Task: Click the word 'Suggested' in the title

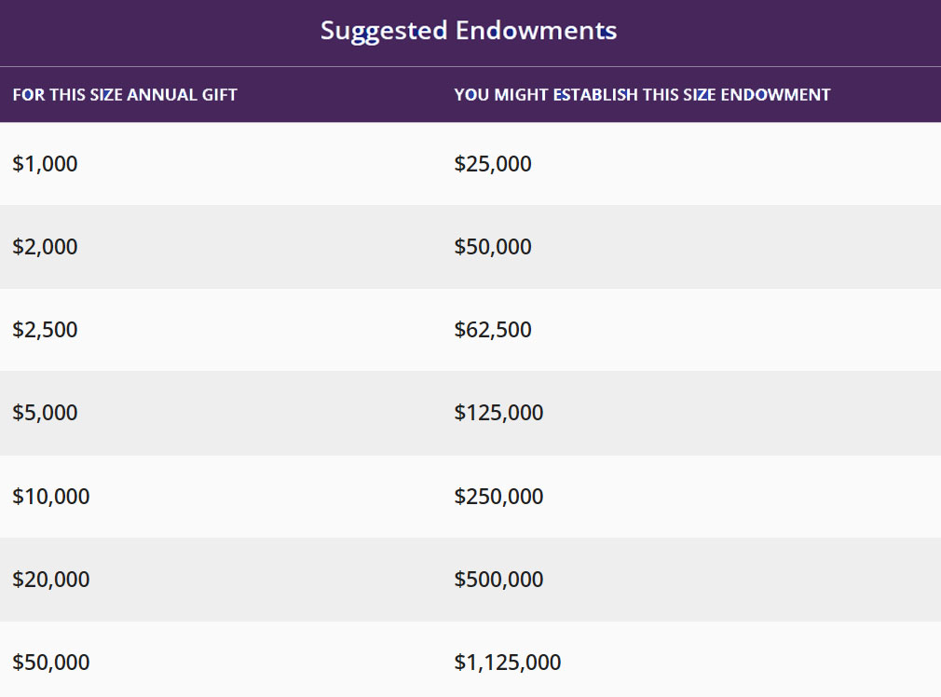Action: pos(384,31)
